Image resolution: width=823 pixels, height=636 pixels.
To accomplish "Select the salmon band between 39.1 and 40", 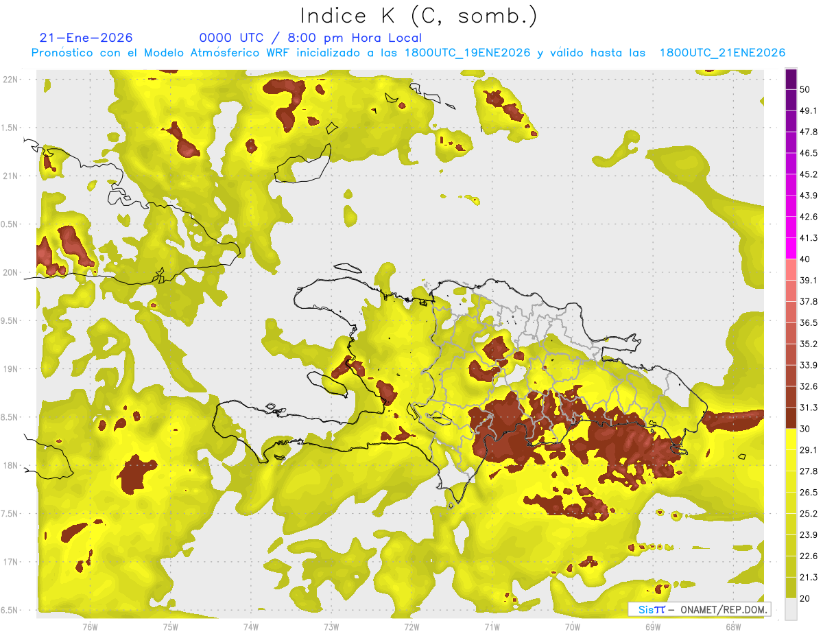I will pyautogui.click(x=791, y=270).
